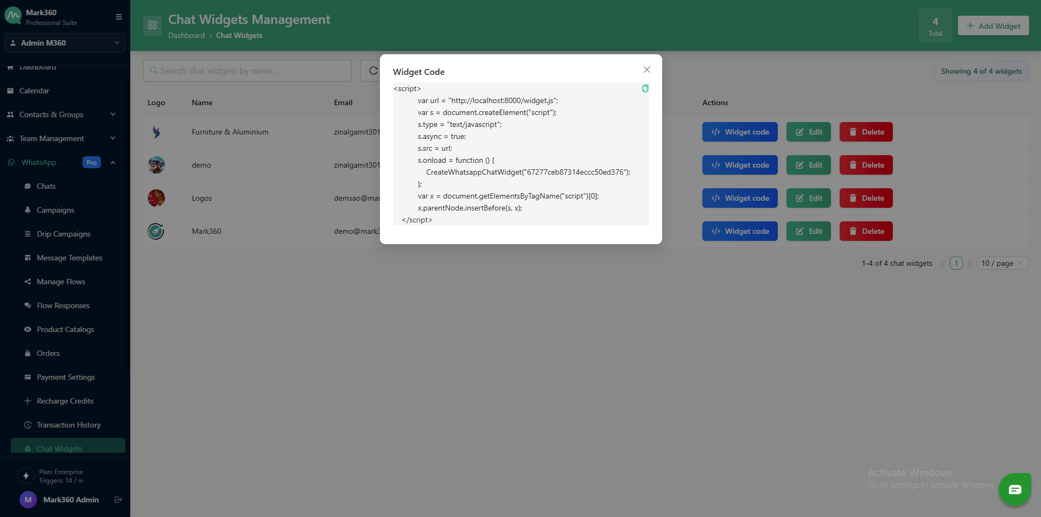This screenshot has width=1041, height=517.
Task: Edit the Logos widget row
Action: tap(808, 198)
